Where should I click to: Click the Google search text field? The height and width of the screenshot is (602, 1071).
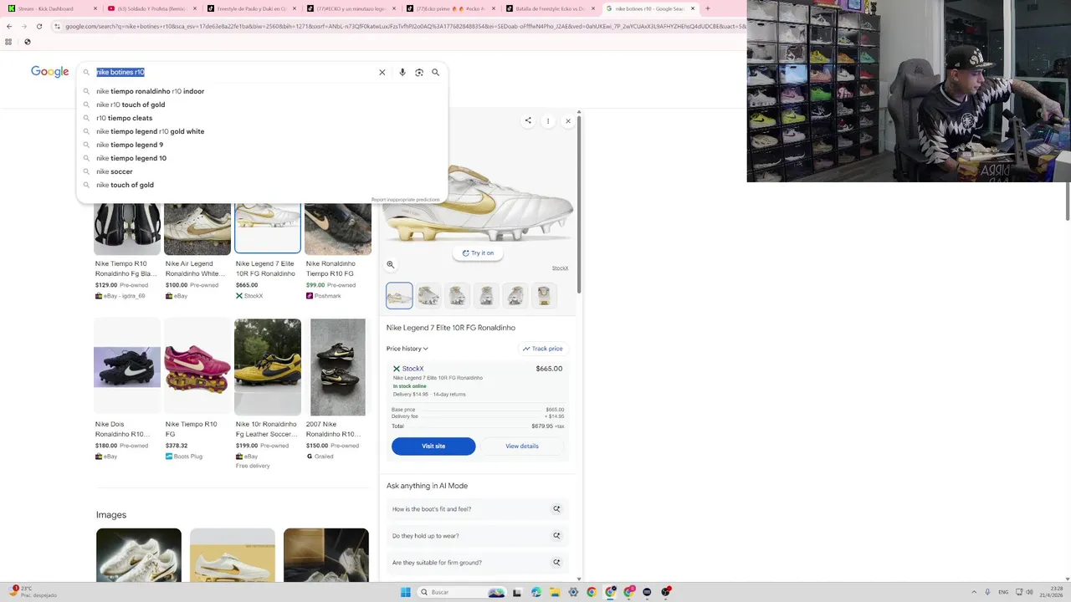click(234, 72)
